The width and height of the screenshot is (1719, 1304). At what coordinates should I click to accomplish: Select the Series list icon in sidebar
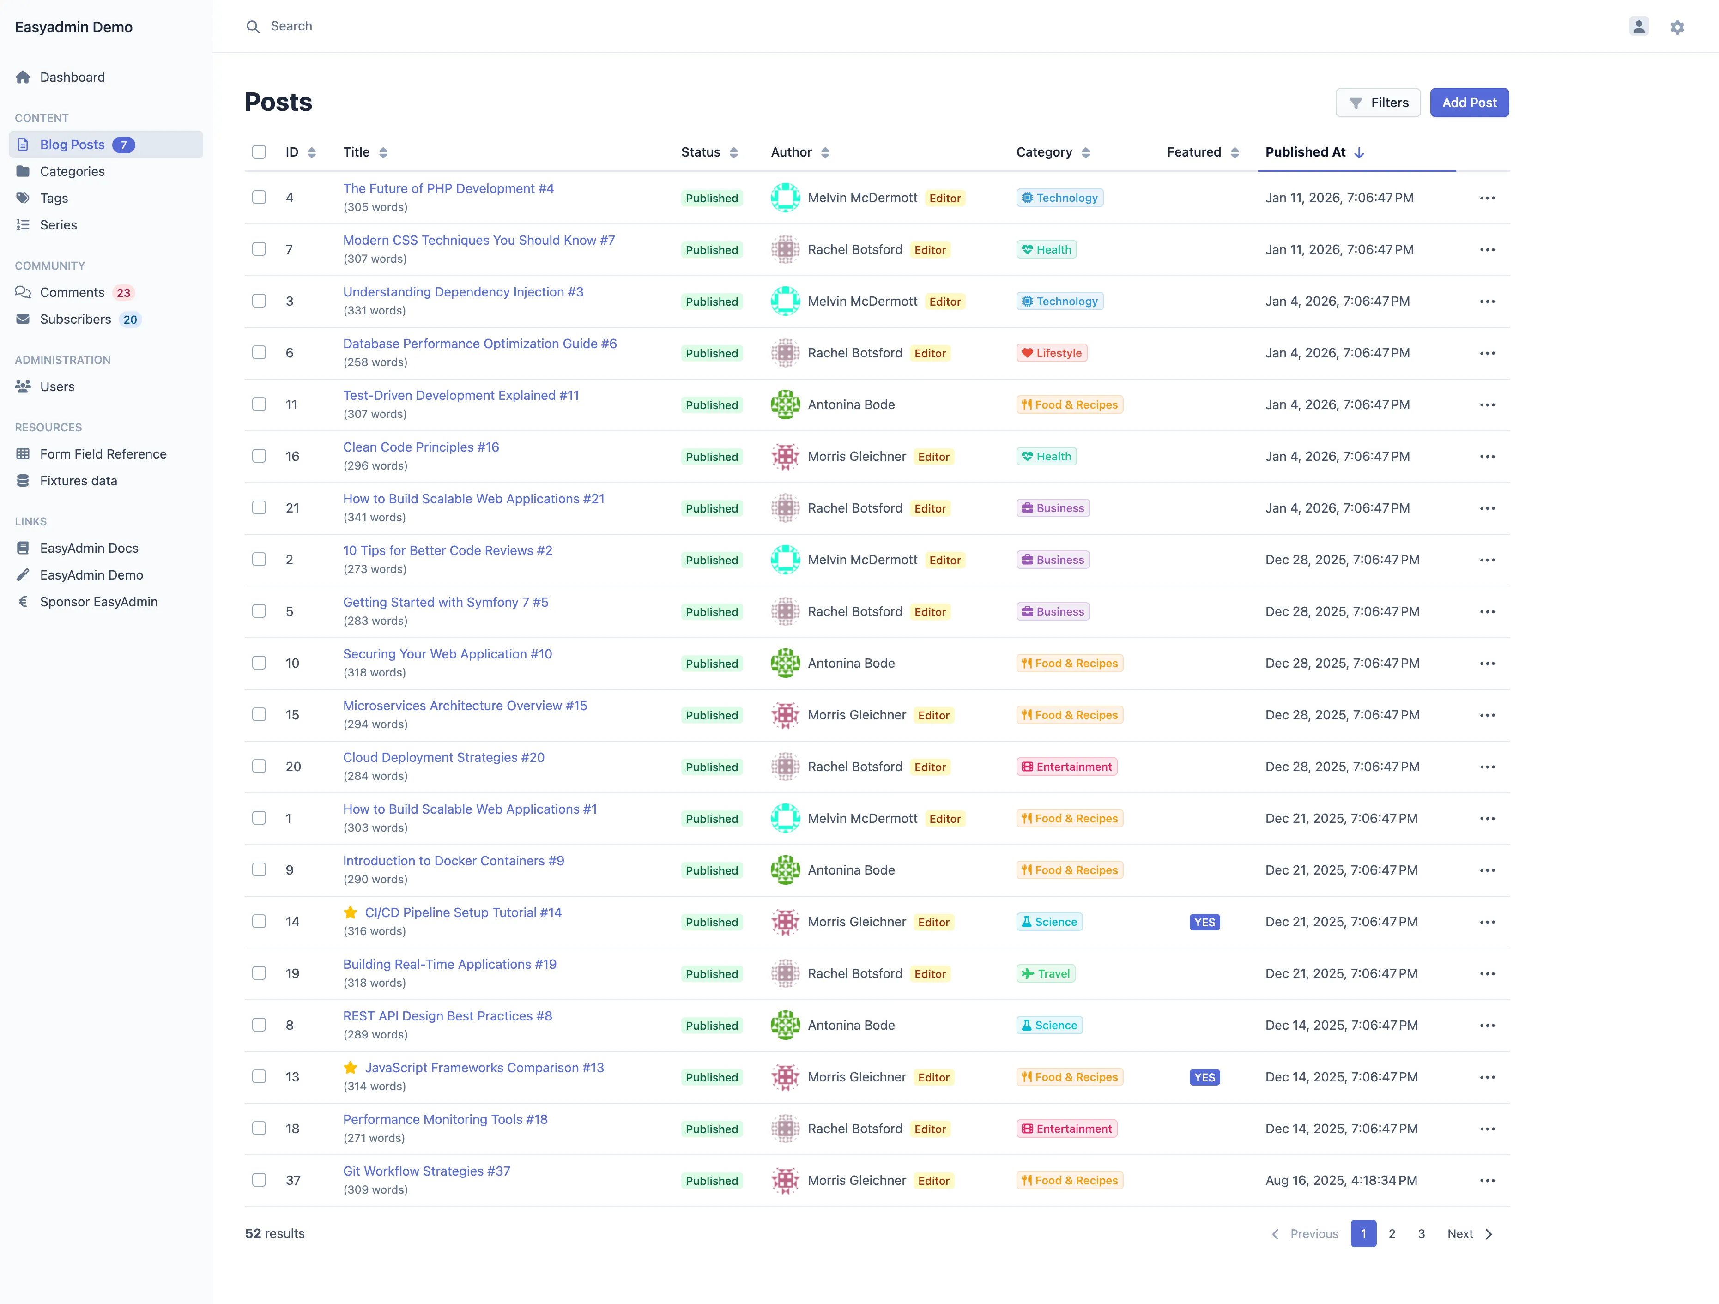[x=23, y=224]
